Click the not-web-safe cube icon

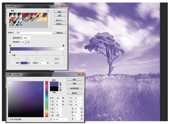[x=61, y=88]
